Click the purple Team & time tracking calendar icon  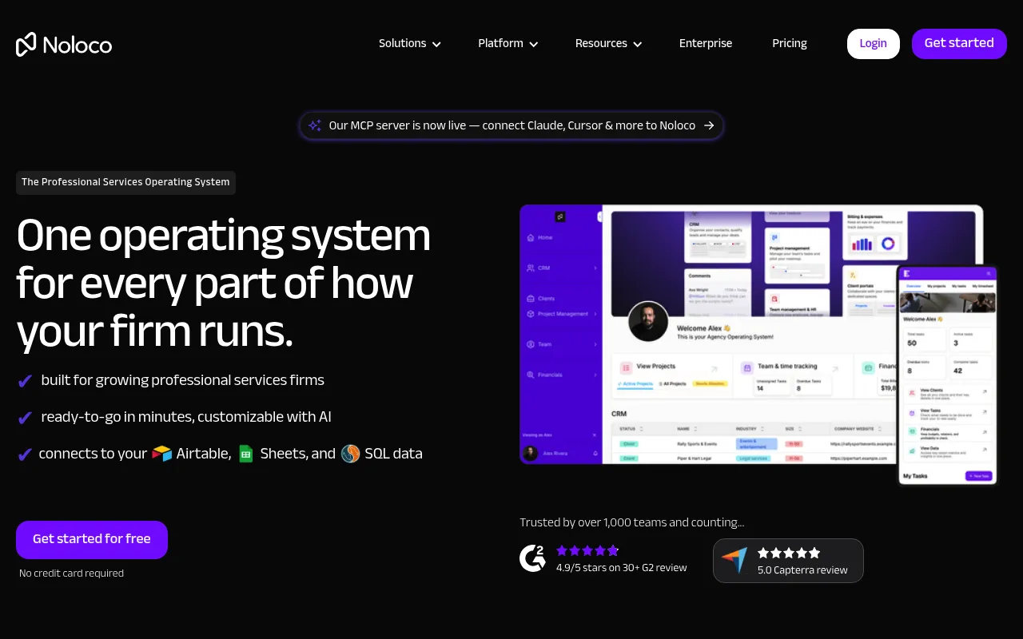tap(747, 367)
